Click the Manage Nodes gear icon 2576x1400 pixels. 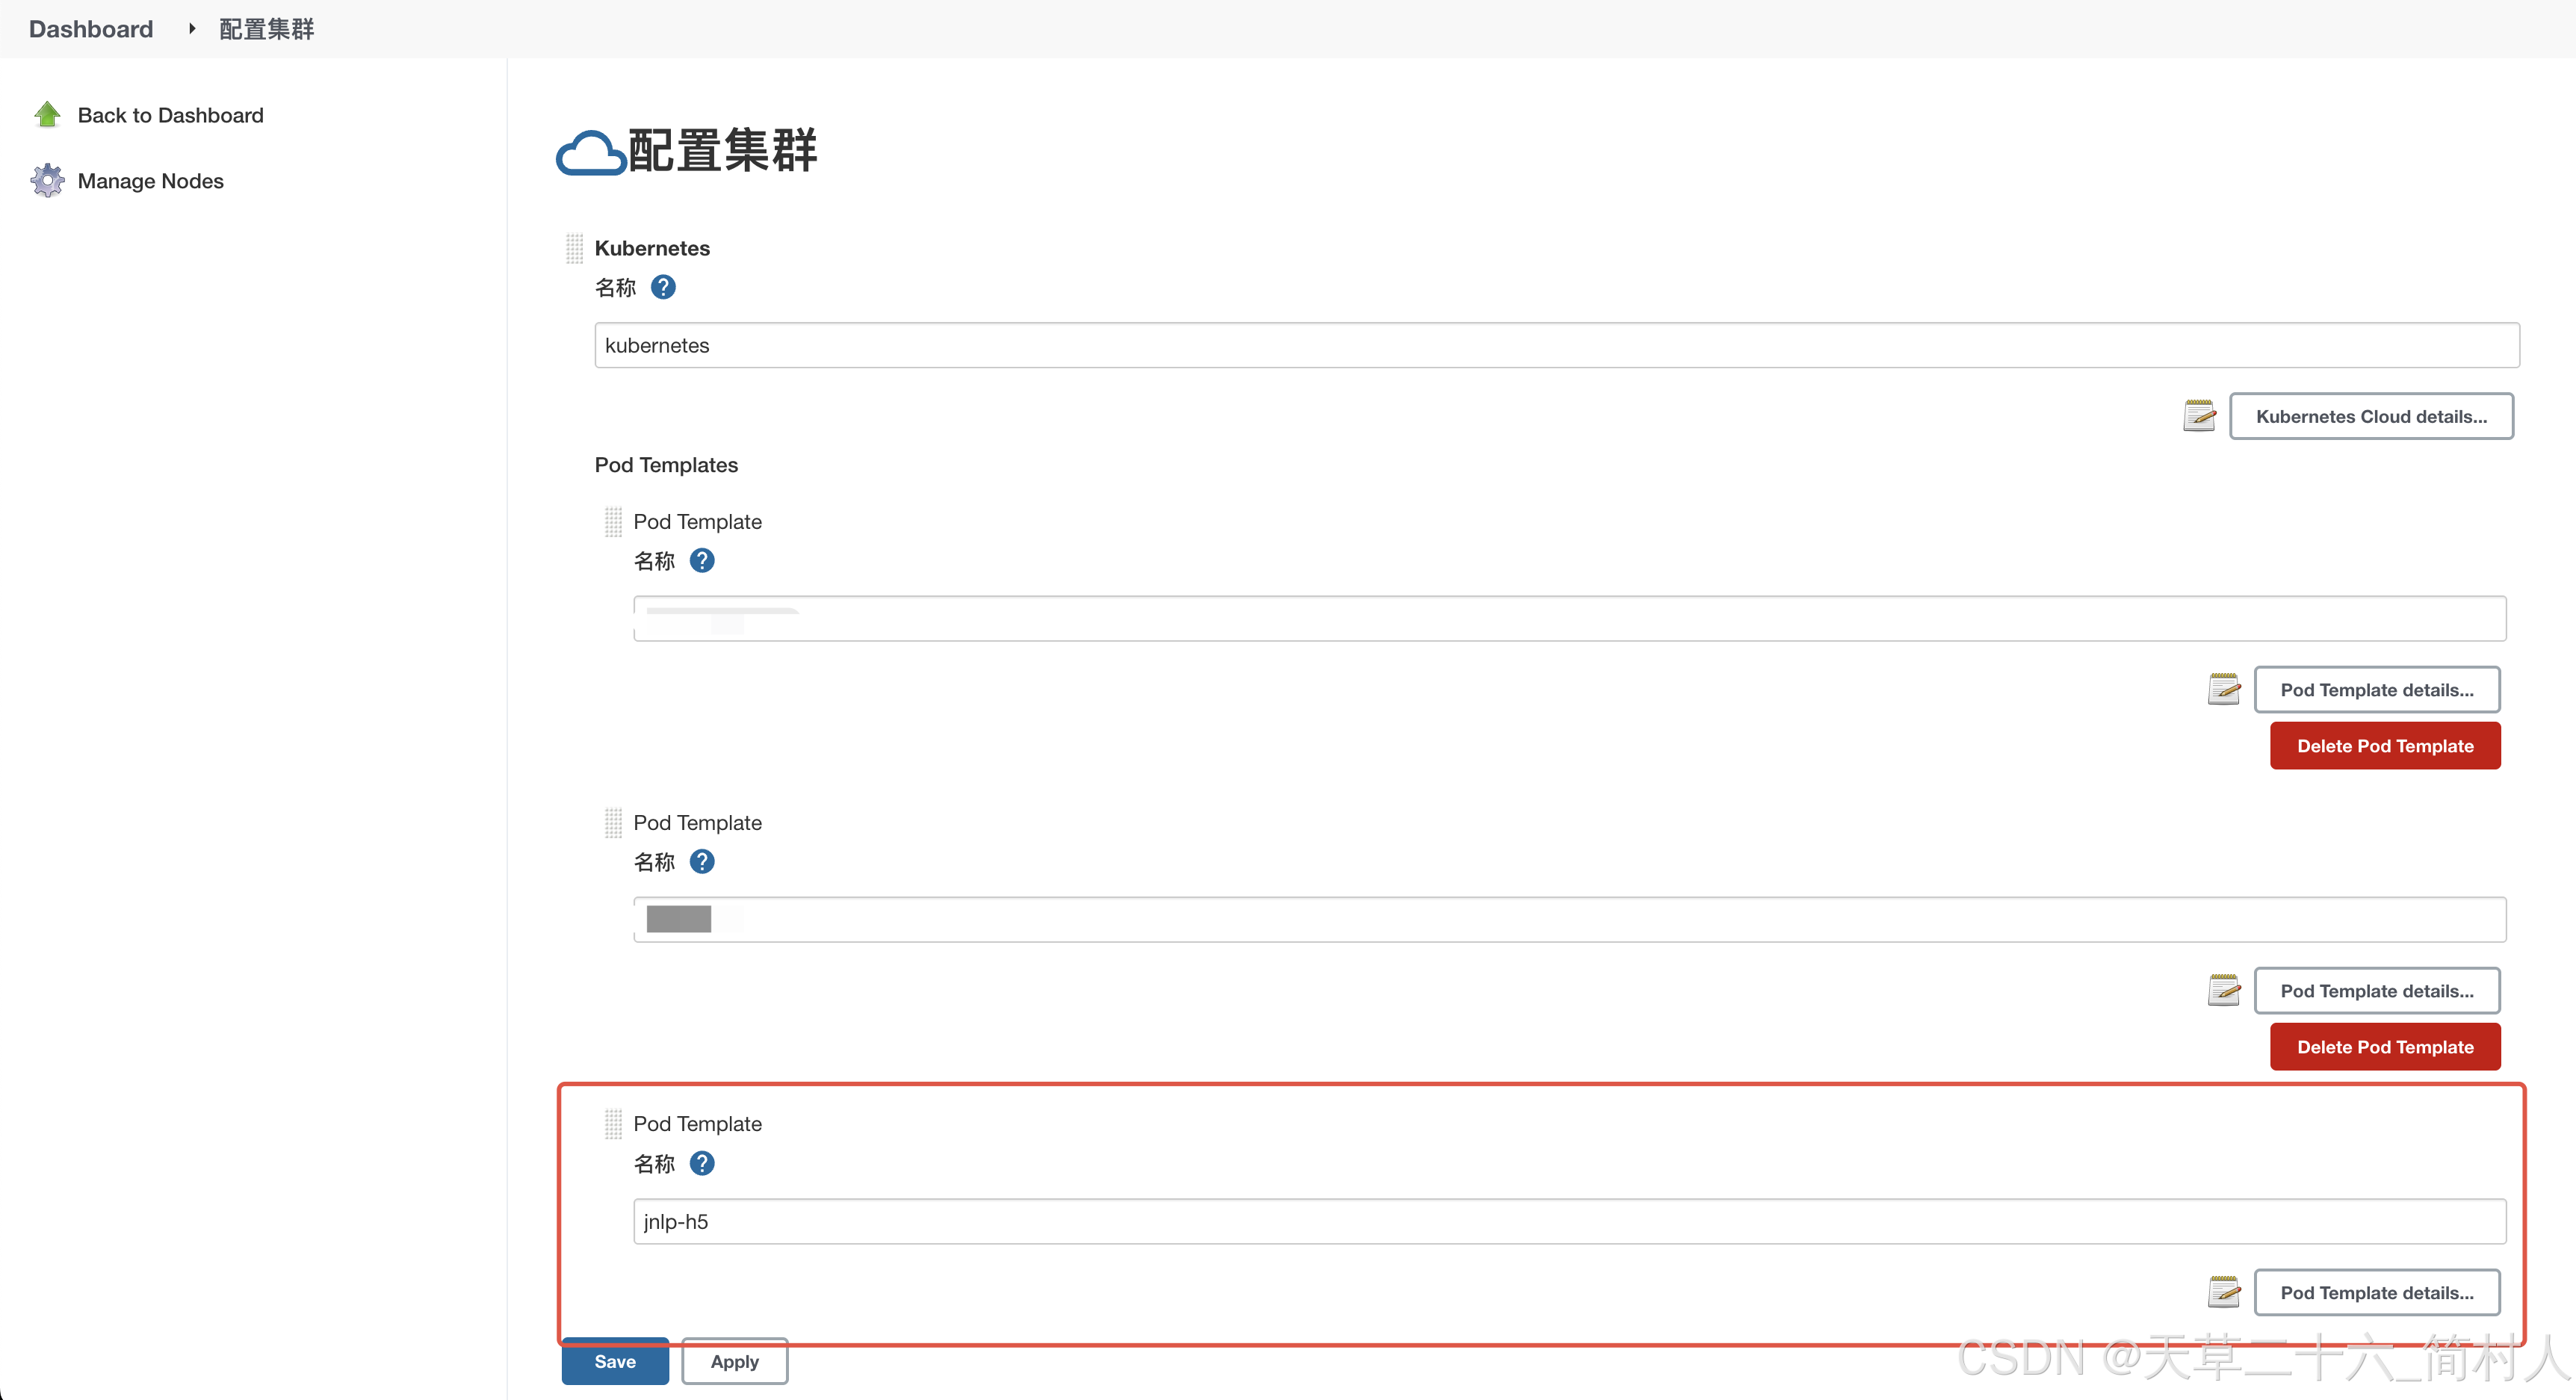click(x=47, y=181)
